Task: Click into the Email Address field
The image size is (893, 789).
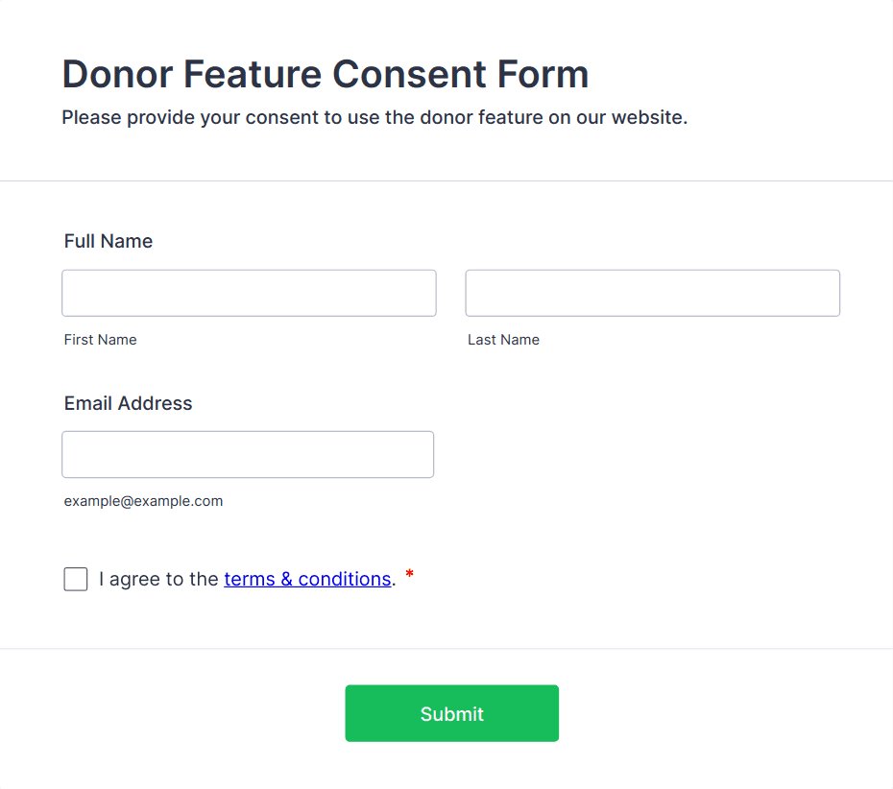Action: pos(248,454)
